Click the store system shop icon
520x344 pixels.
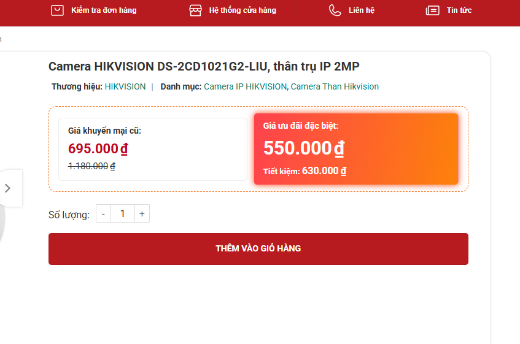pyautogui.click(x=195, y=10)
